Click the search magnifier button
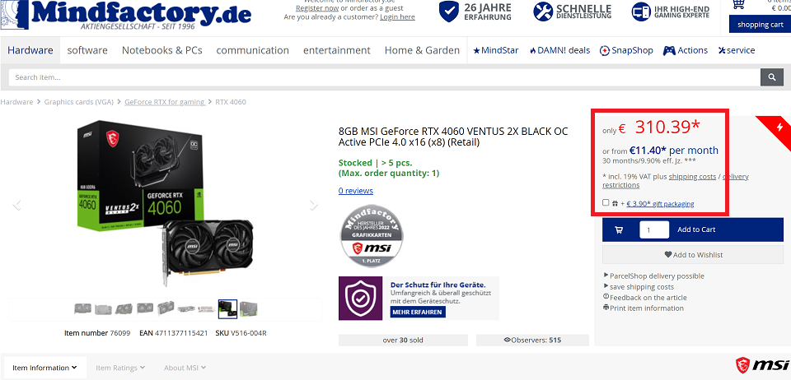Viewport: 791px width, 380px height. pos(772,77)
